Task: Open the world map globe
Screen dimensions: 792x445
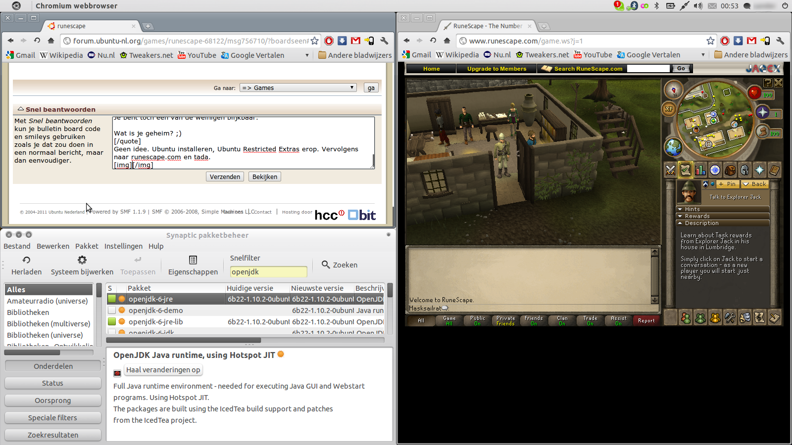Action: click(x=673, y=147)
